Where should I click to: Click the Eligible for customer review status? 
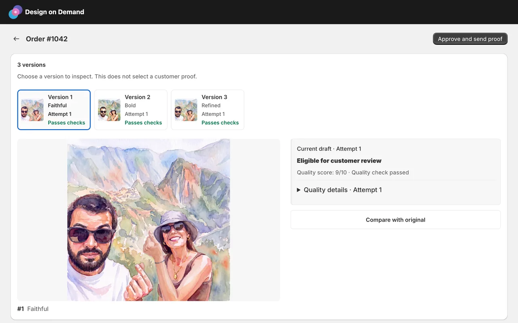339,161
